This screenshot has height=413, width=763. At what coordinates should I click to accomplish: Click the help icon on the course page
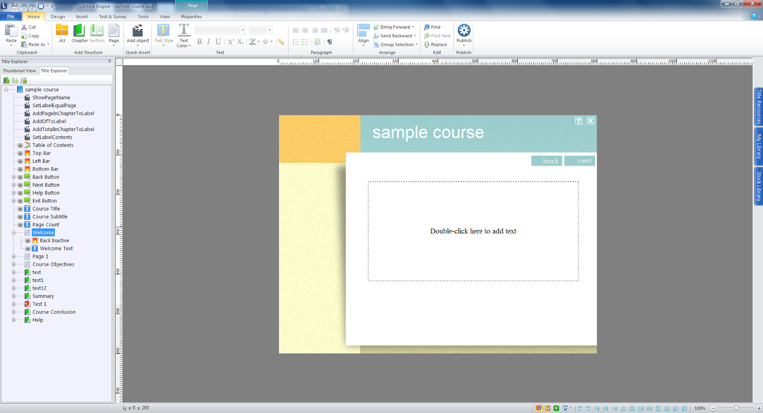(578, 121)
